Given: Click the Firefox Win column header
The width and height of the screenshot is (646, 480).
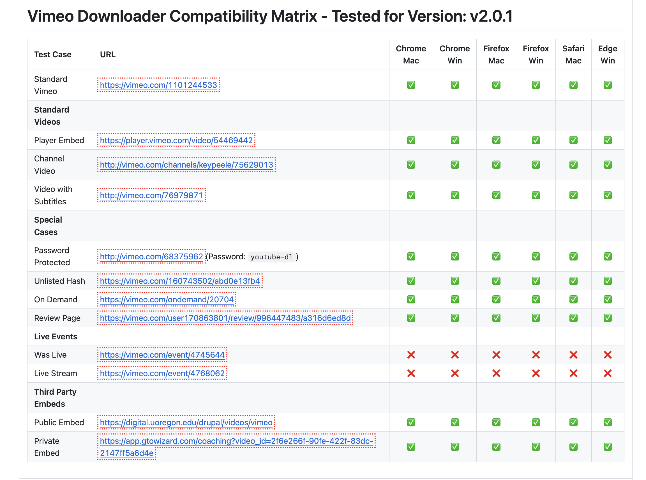Looking at the screenshot, I should (536, 55).
